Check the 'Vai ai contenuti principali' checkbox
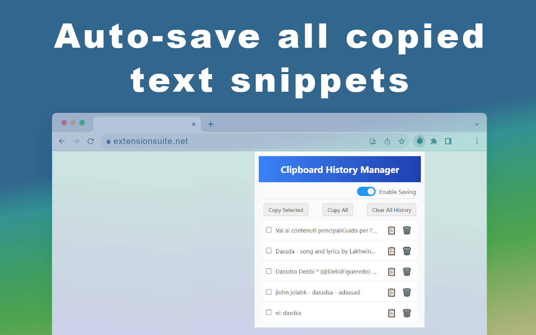Screen dimensions: 536x335 pyautogui.click(x=269, y=230)
